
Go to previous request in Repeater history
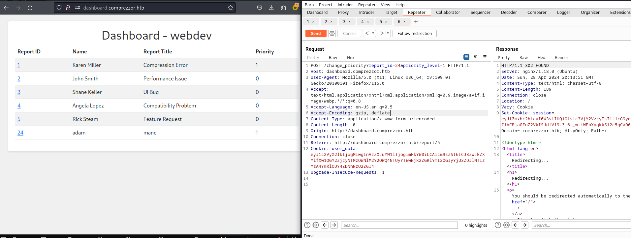click(367, 33)
